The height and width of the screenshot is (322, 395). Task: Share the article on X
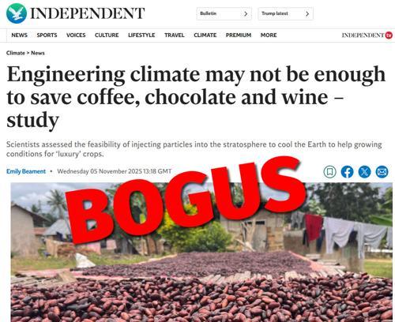[x=364, y=172]
